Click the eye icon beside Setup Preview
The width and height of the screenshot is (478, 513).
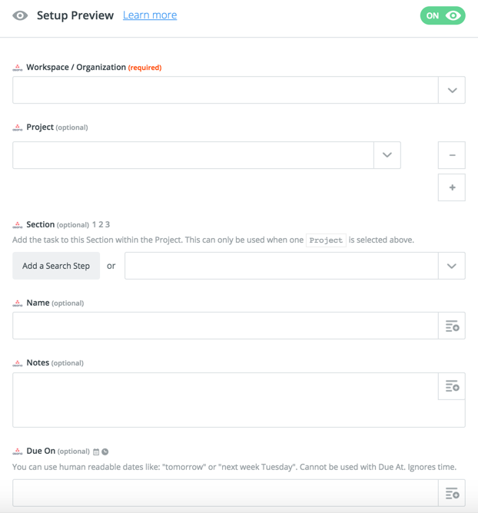coord(20,15)
